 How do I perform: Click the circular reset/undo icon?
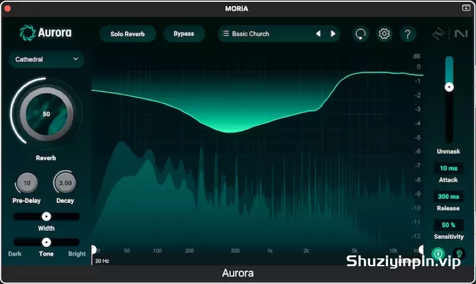pyautogui.click(x=360, y=34)
